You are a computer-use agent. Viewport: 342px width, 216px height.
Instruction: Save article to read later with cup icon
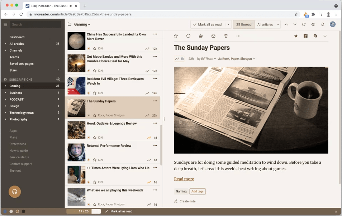point(201,36)
